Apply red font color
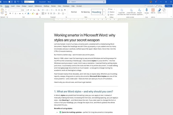Screen dimensions: 173x115 pyautogui.click(x=37, y=13)
